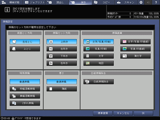The width and height of the screenshot is (160, 120).
Task: Select 異幅混載原稿 mixed original
Action: click(x=25, y=96)
